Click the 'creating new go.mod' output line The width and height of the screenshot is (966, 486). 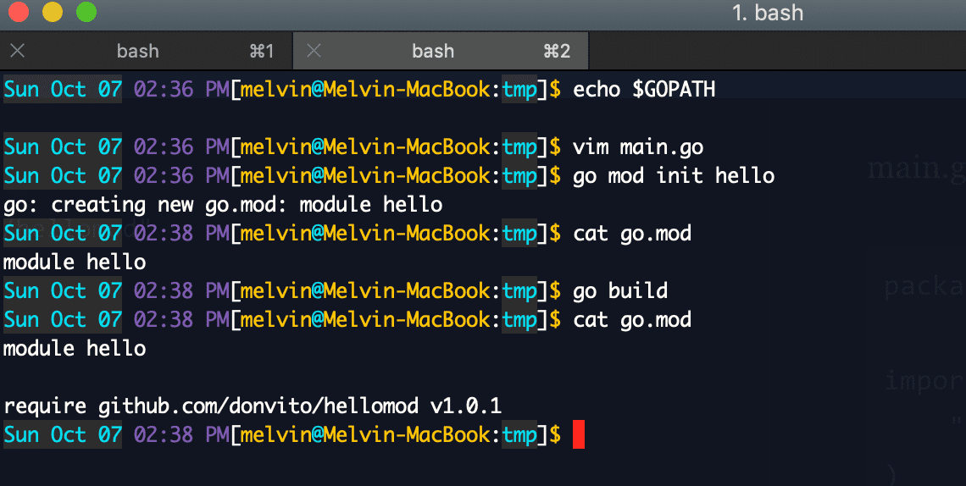point(223,205)
